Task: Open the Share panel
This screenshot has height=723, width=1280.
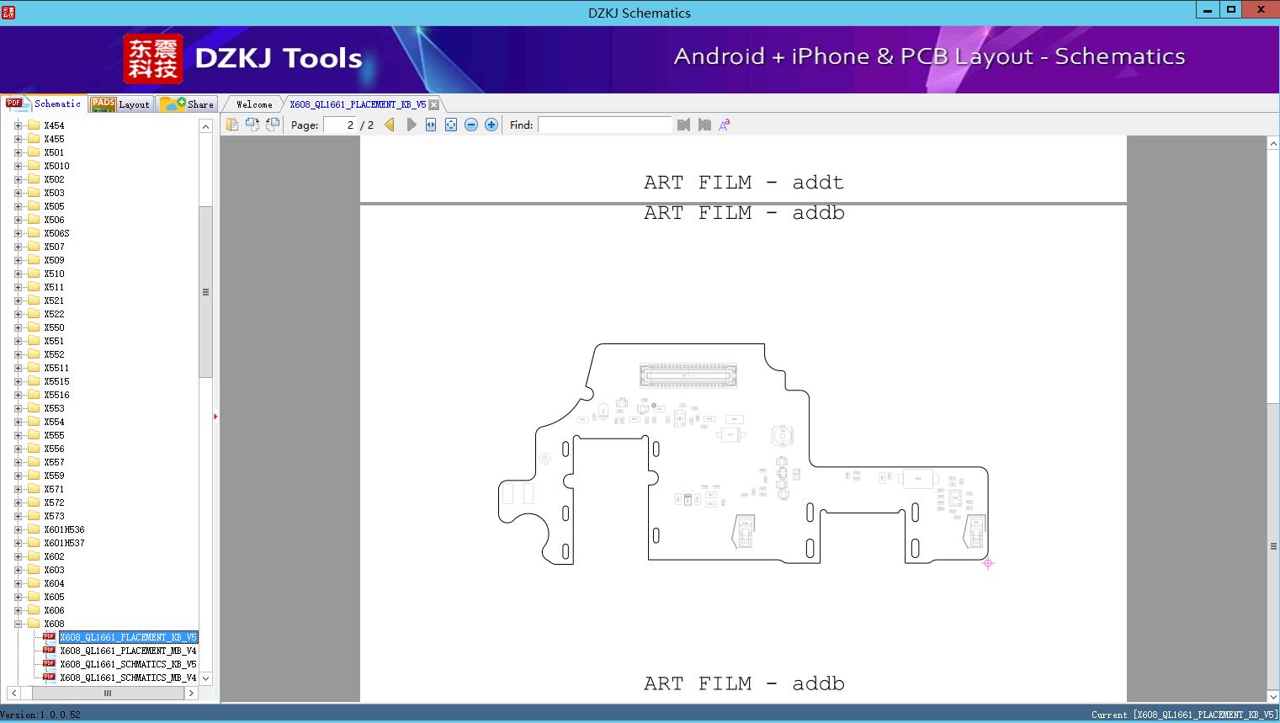Action: point(187,103)
